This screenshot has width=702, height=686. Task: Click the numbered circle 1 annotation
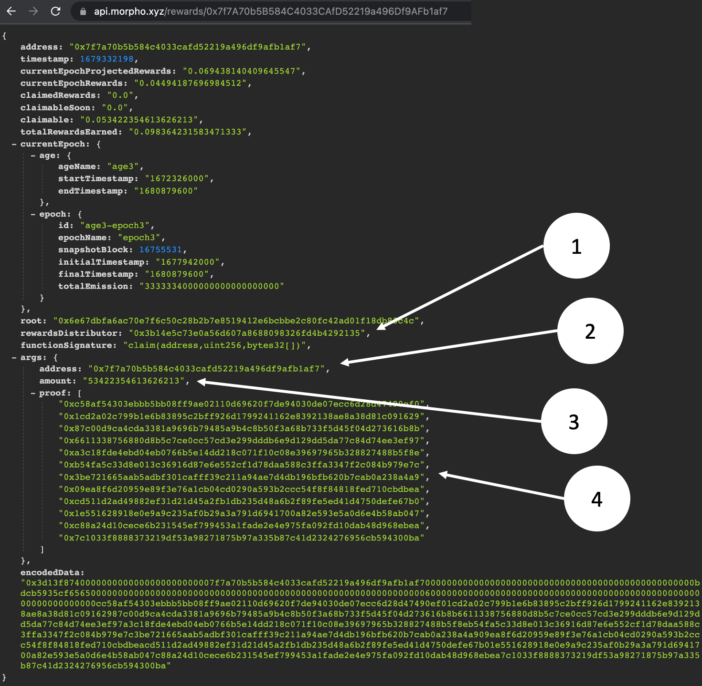(x=576, y=246)
